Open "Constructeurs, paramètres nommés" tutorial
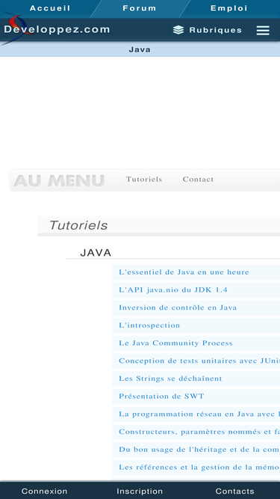This screenshot has height=499, width=280. 199,432
